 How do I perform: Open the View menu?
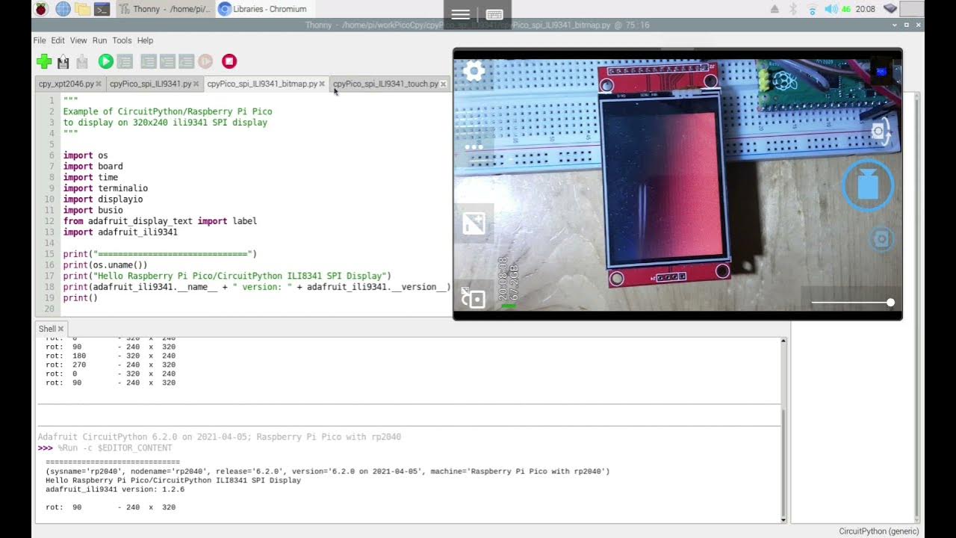78,40
